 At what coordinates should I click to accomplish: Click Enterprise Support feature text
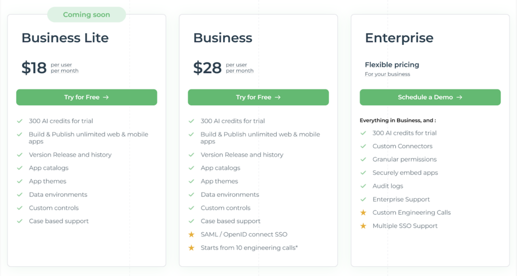pos(401,199)
